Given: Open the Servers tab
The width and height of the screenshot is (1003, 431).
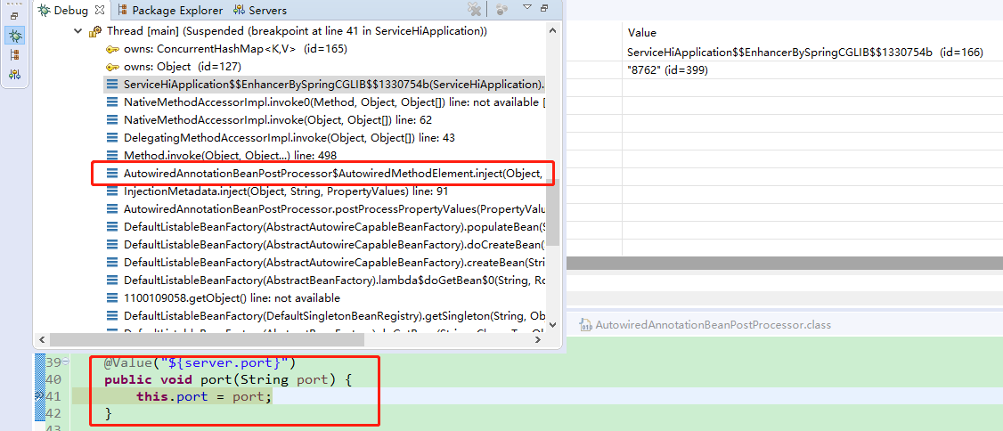Looking at the screenshot, I should coord(260,10).
